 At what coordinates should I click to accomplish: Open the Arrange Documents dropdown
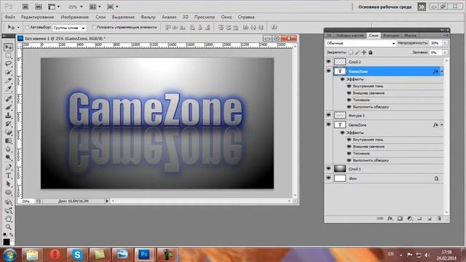tap(95, 7)
